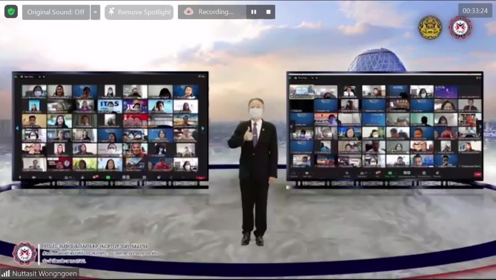496x280 pixels.
Task: Toggle the Original Sound: Off button
Action: pyautogui.click(x=56, y=12)
